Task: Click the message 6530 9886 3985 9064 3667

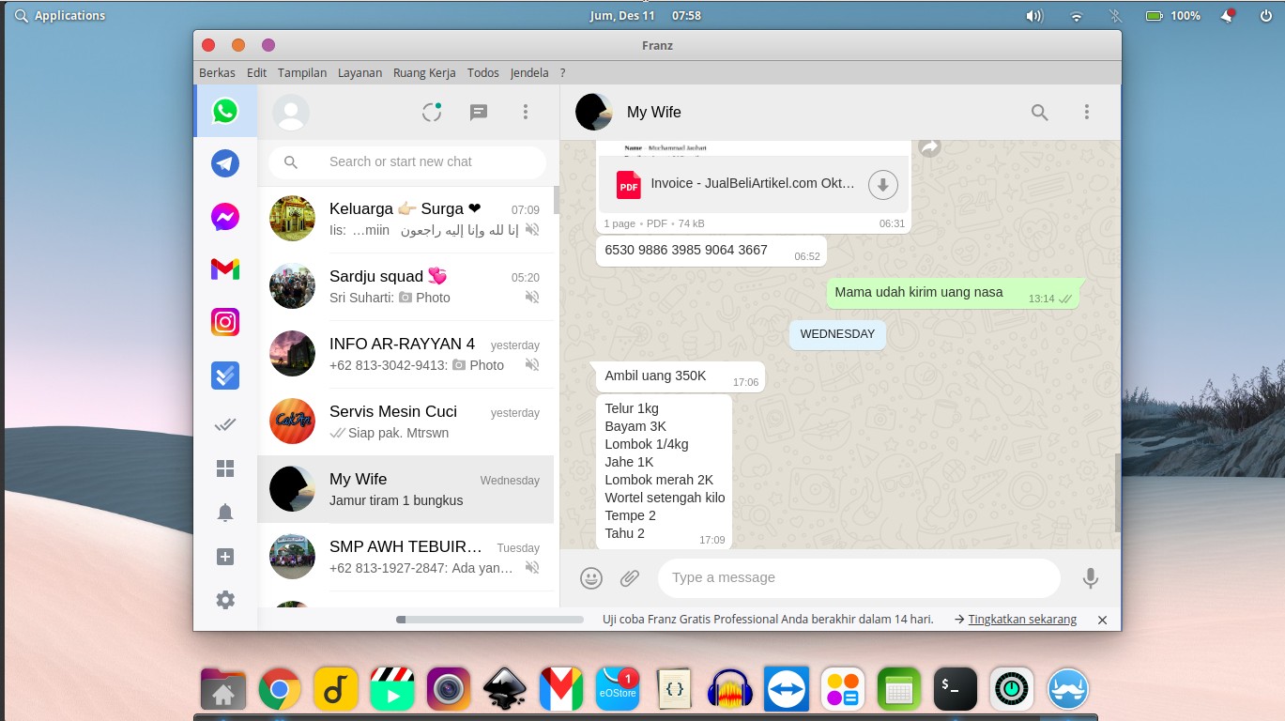Action: point(711,251)
